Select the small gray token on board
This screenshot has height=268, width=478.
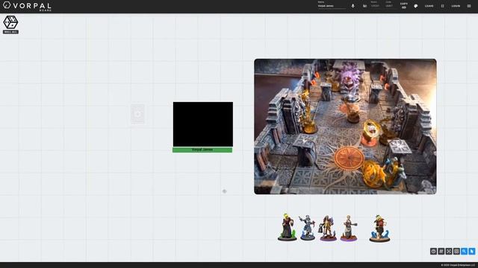pyautogui.click(x=224, y=191)
